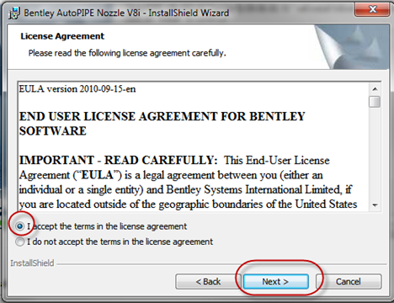Close the InstallShield Wizard window
Viewport: 394px width, 303px height.
pos(372,9)
